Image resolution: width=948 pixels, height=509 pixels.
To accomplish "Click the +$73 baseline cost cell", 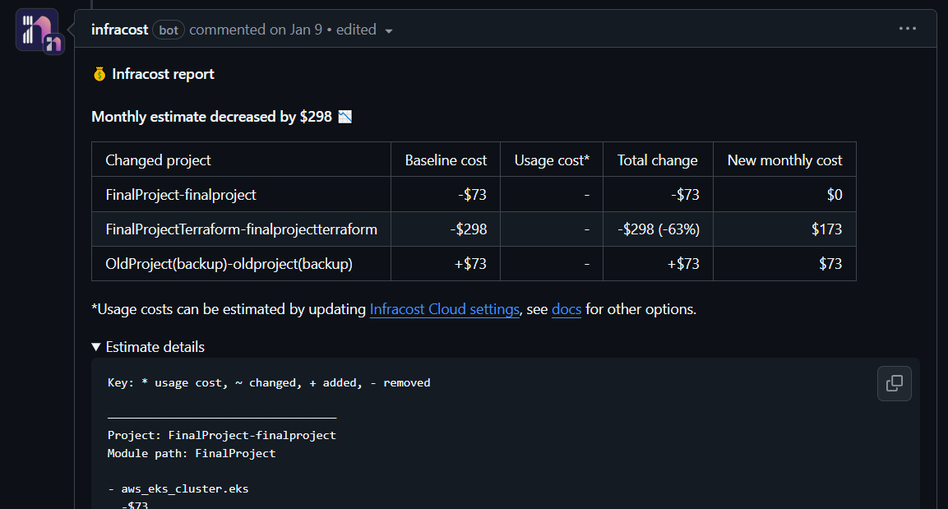I will (x=446, y=264).
